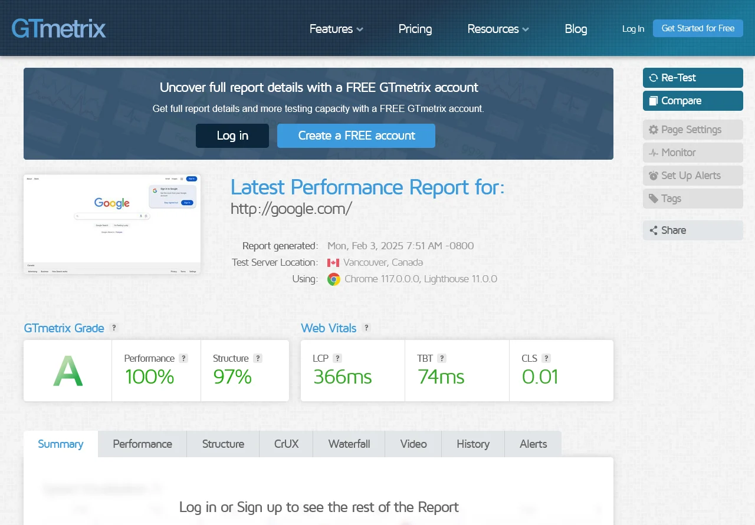Open the Blog page
755x525 pixels.
coord(576,29)
